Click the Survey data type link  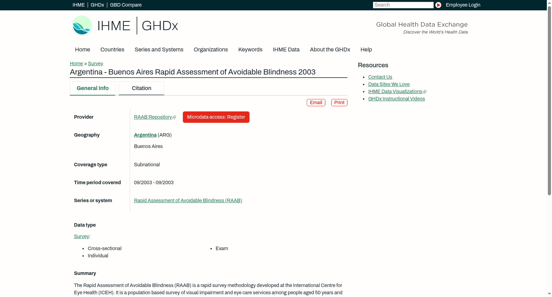(81, 236)
